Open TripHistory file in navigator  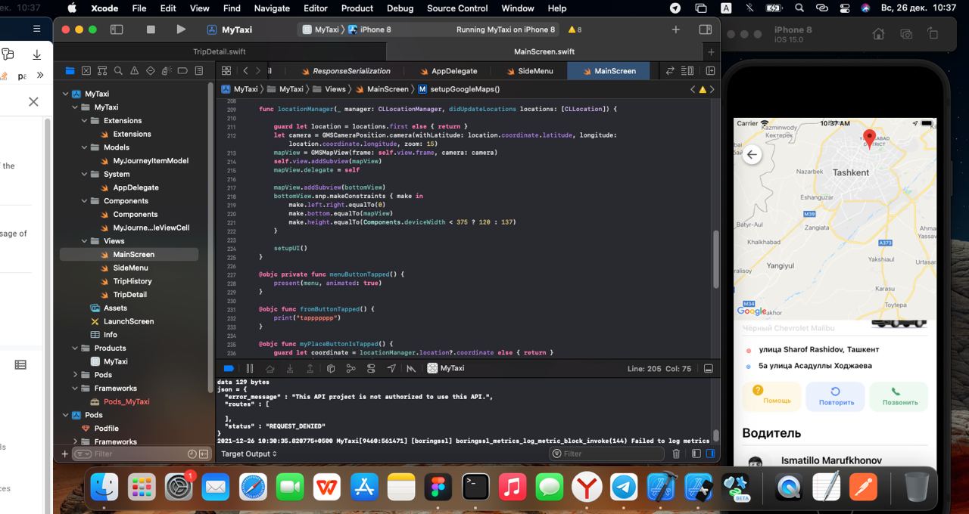pos(132,281)
